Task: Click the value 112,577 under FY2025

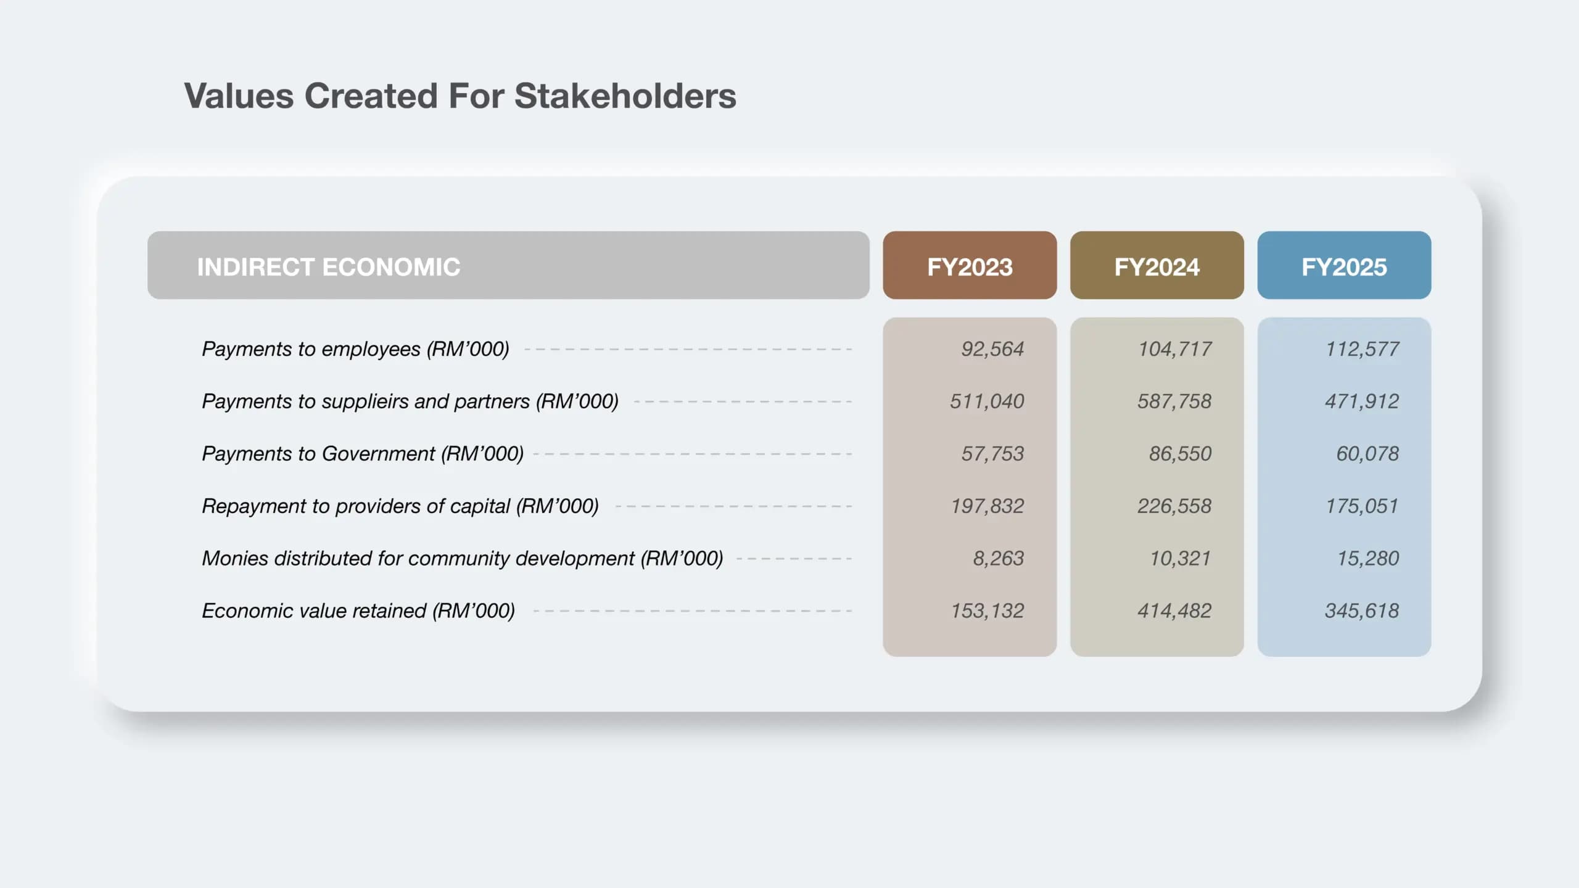Action: (1363, 348)
